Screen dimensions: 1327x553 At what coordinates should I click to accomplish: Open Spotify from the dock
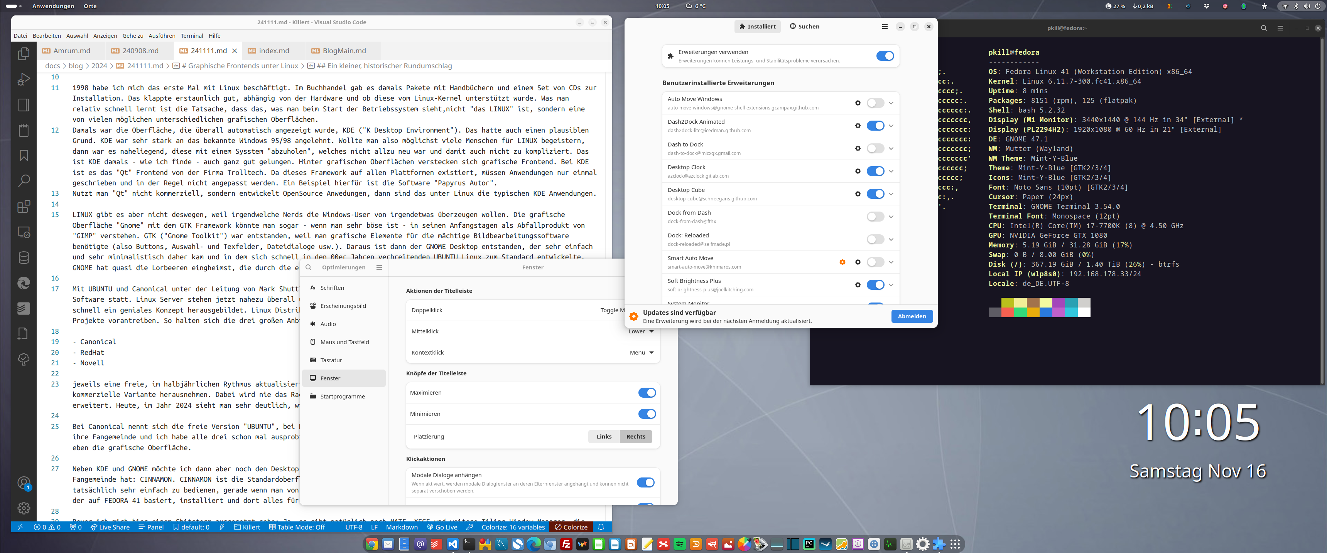(679, 544)
